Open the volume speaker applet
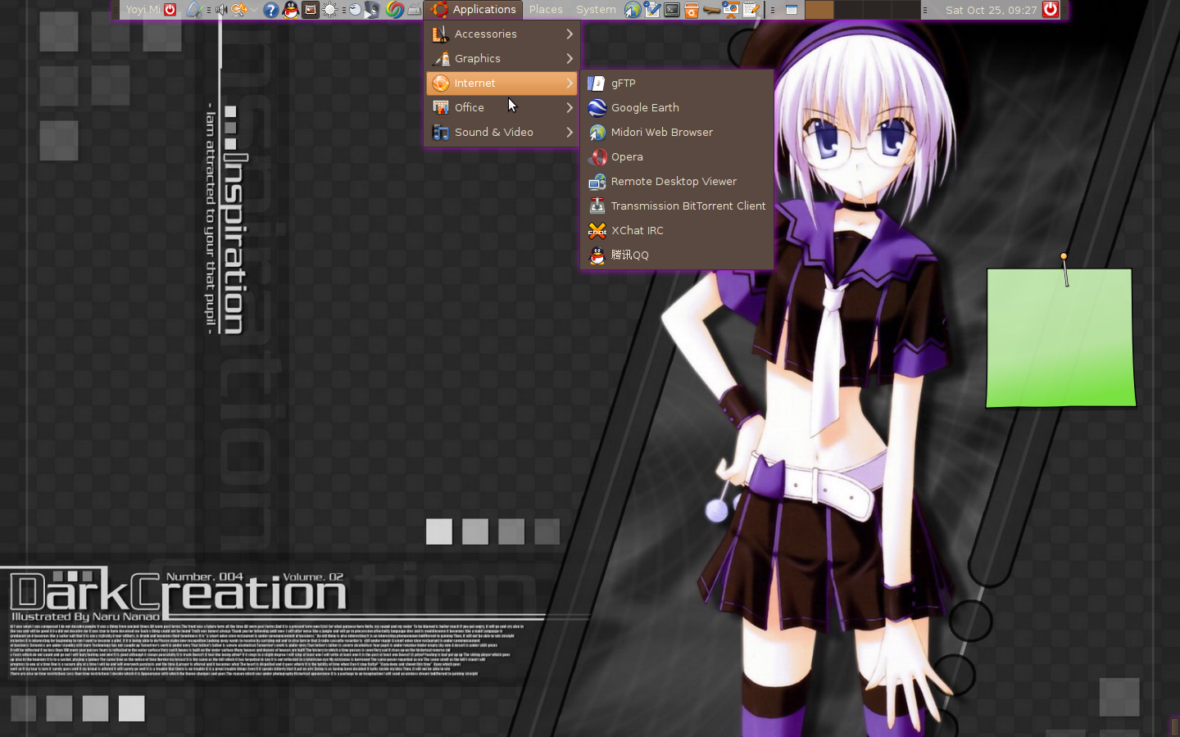This screenshot has height=737, width=1180. [221, 10]
